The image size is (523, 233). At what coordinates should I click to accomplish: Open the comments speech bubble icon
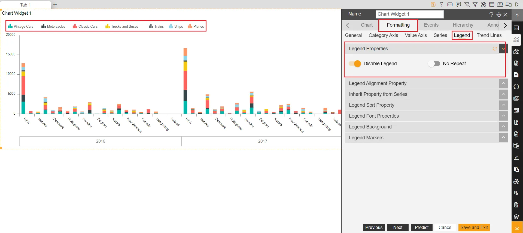point(458,4)
